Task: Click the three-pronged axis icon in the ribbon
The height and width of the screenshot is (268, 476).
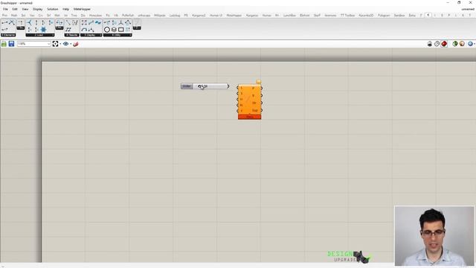Action: click(120, 22)
